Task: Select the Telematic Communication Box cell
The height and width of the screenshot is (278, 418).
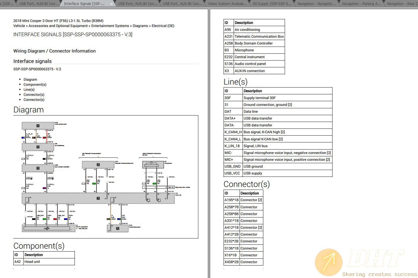Action: 259,36
